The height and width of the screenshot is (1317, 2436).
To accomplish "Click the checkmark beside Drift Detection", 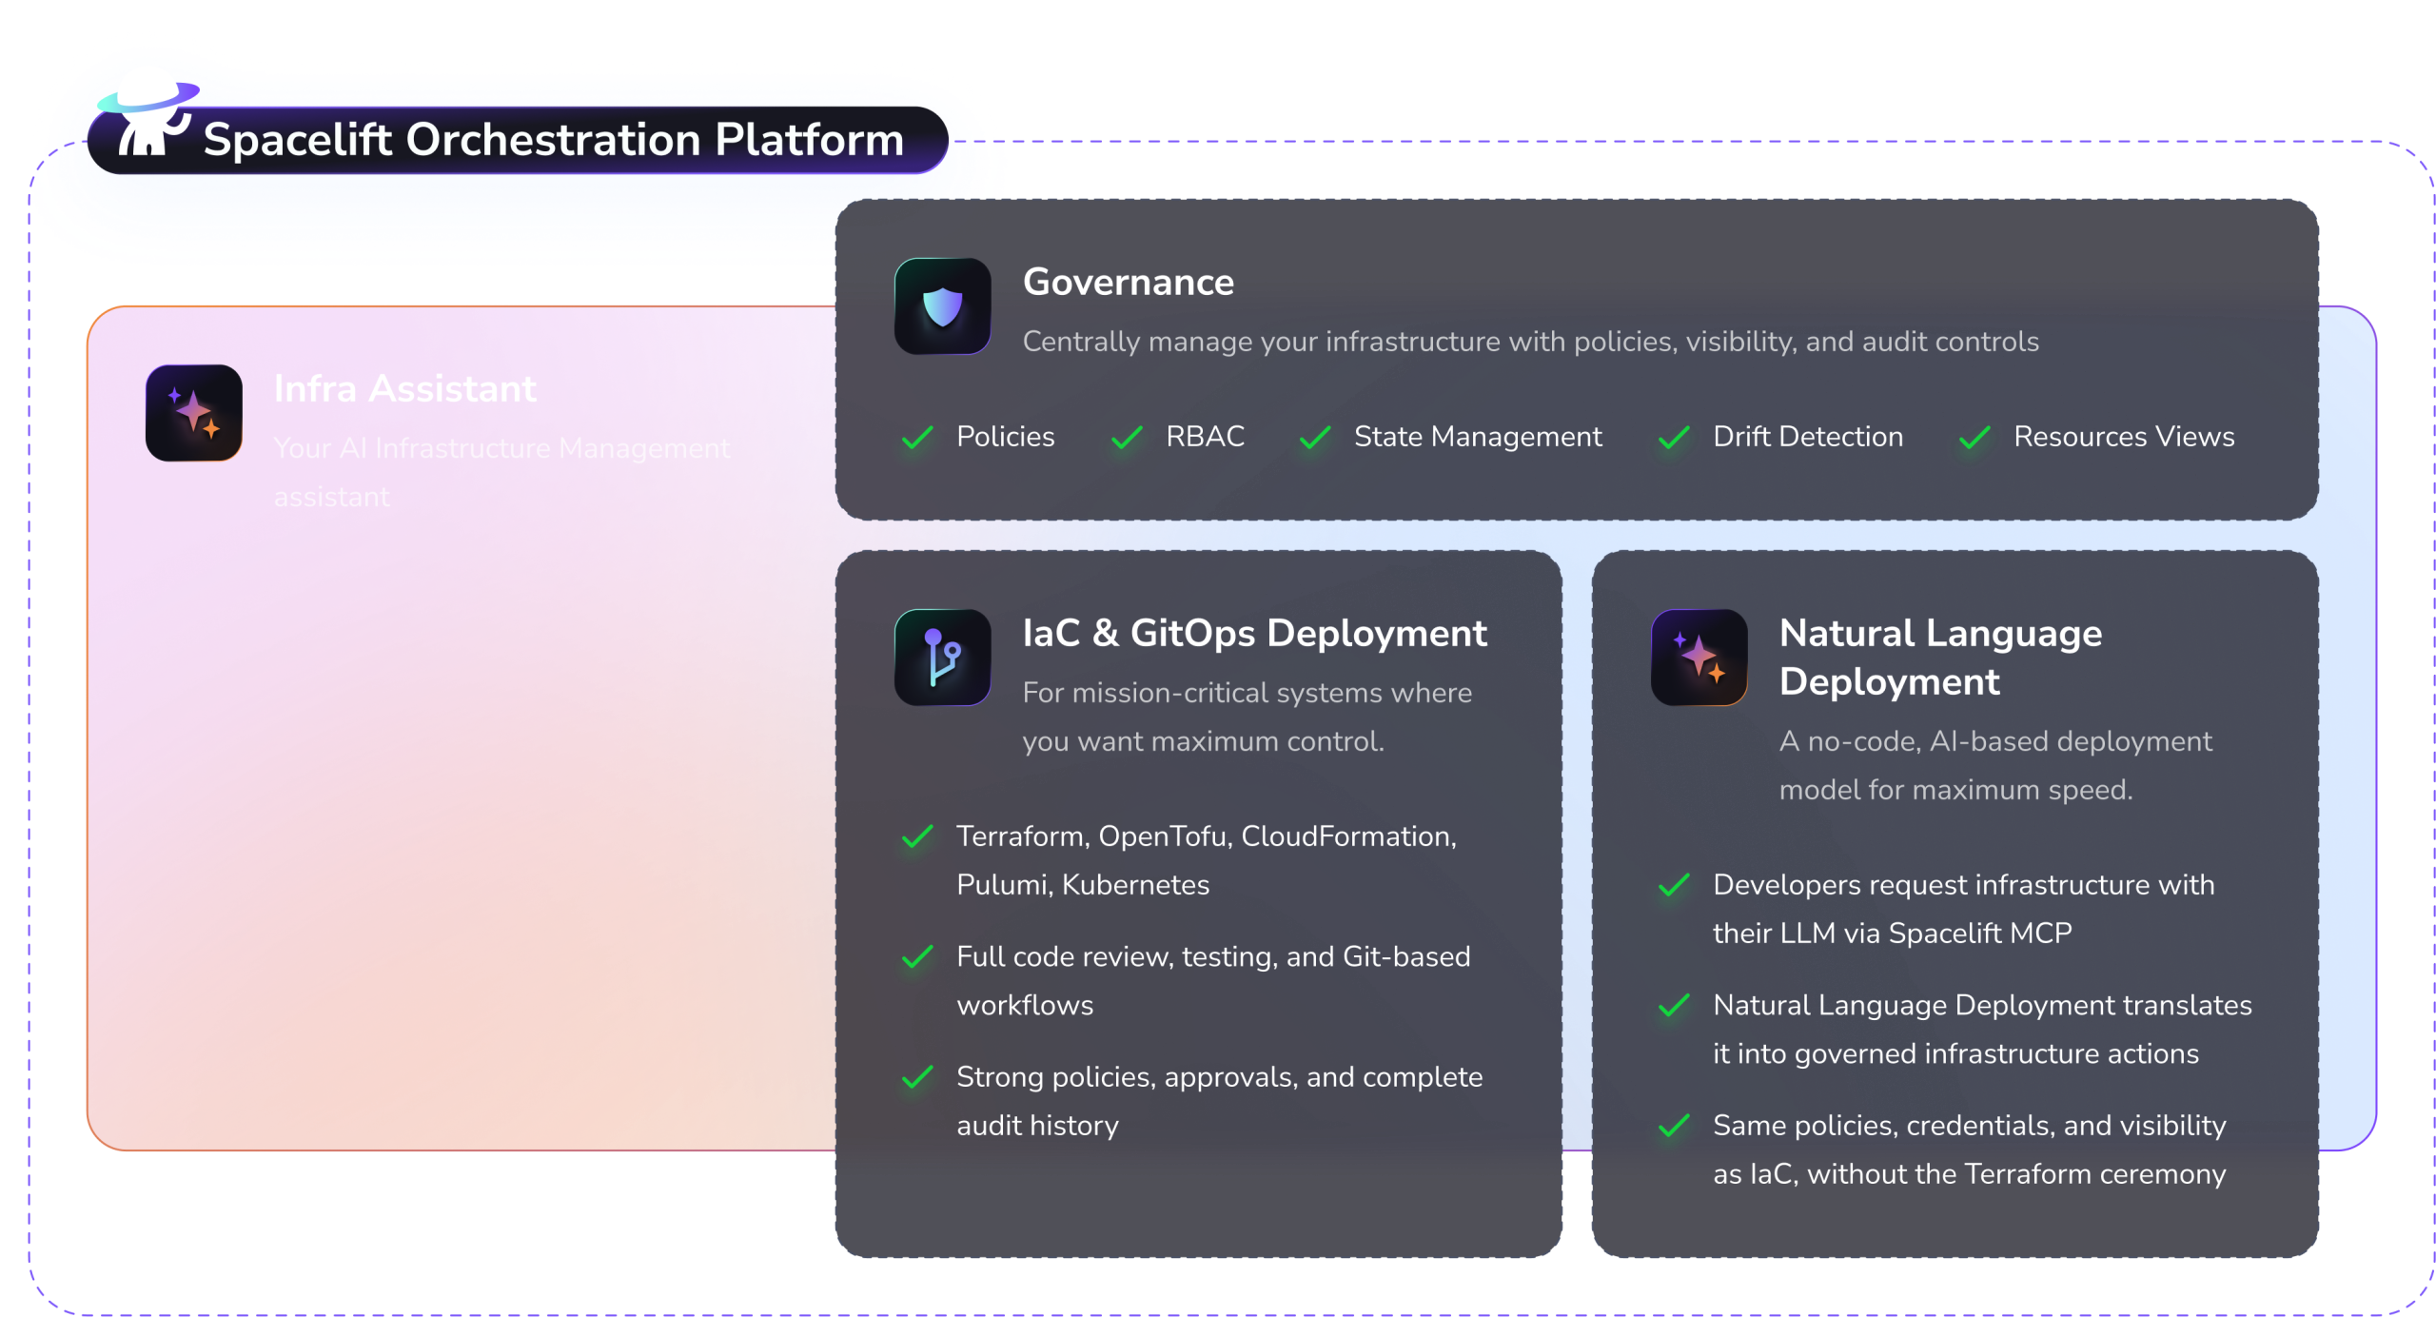I will point(1673,438).
